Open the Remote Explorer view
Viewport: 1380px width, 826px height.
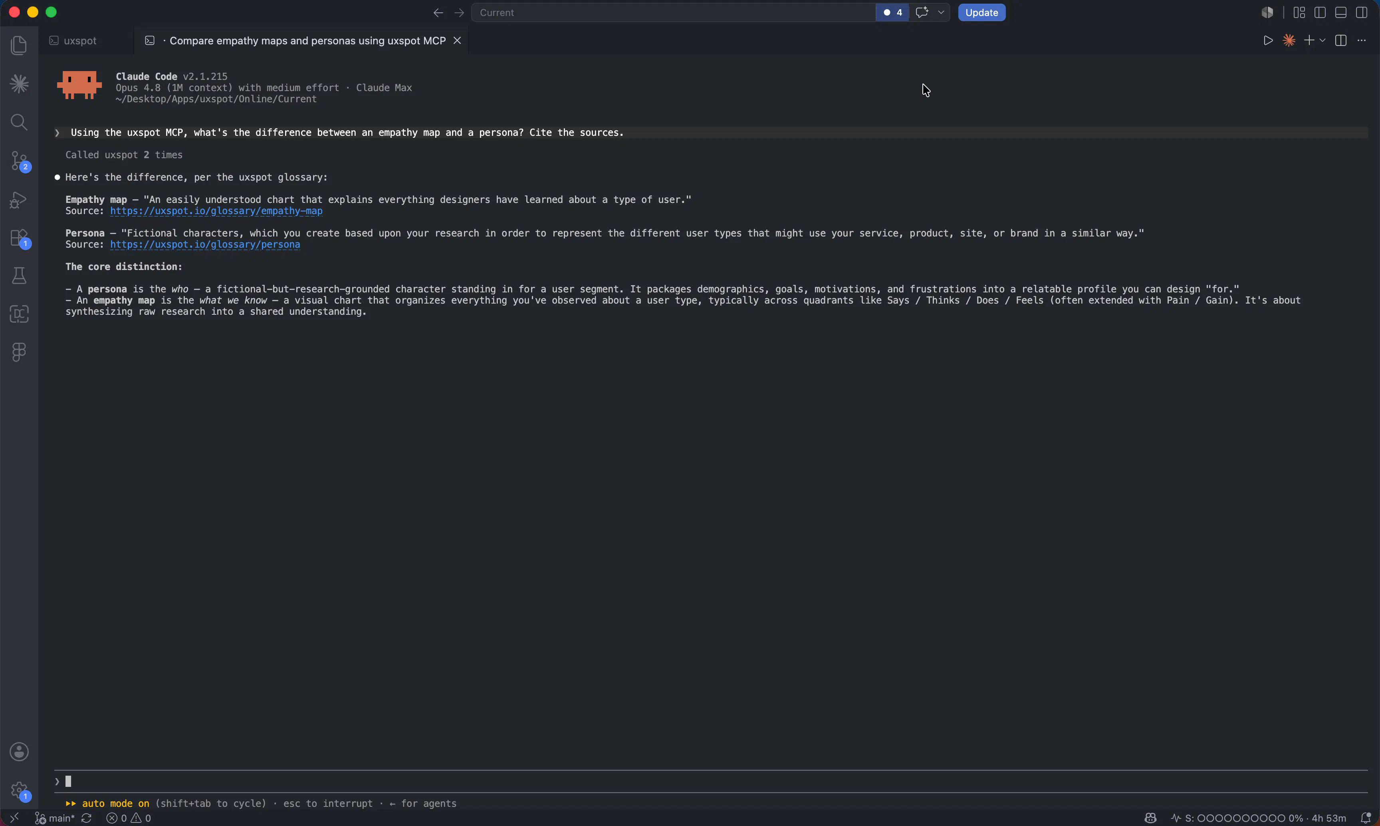coord(19,314)
